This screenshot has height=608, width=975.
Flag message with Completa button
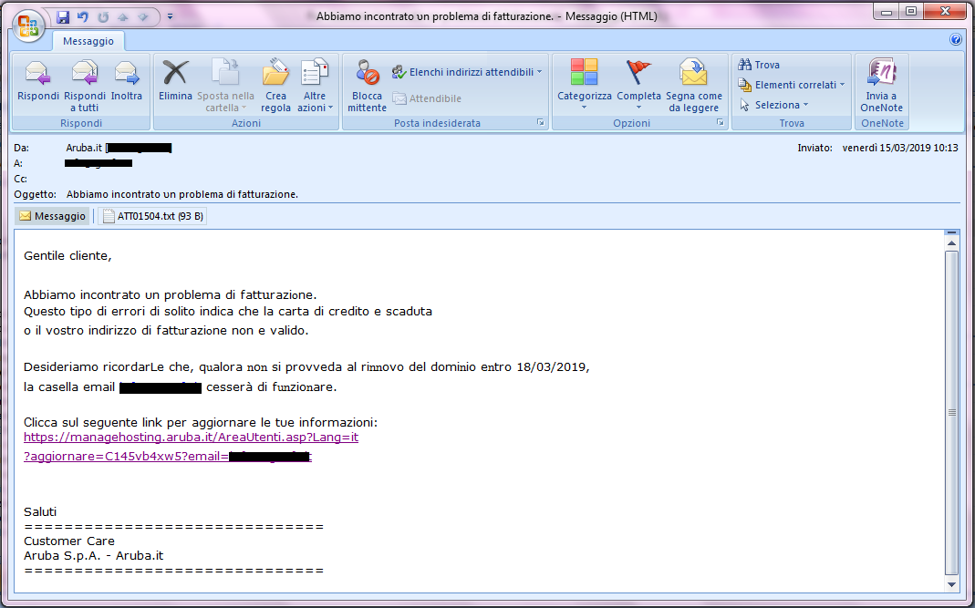[x=638, y=85]
